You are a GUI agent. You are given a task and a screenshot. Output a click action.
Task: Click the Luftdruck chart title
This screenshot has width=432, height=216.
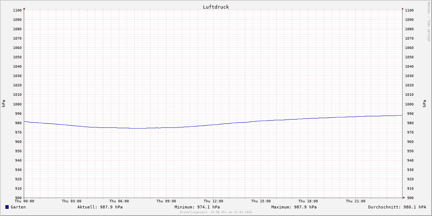(216, 7)
